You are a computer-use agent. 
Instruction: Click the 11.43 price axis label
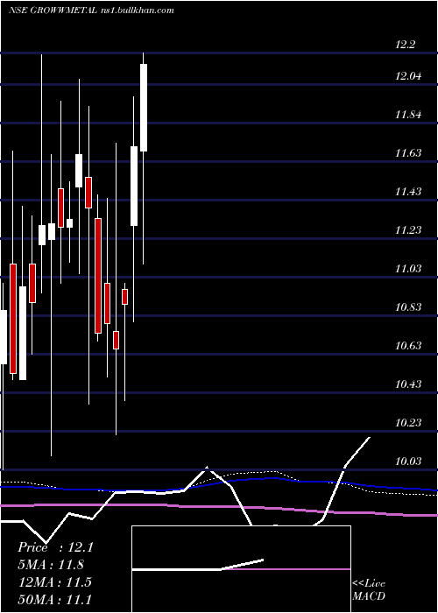click(x=408, y=192)
